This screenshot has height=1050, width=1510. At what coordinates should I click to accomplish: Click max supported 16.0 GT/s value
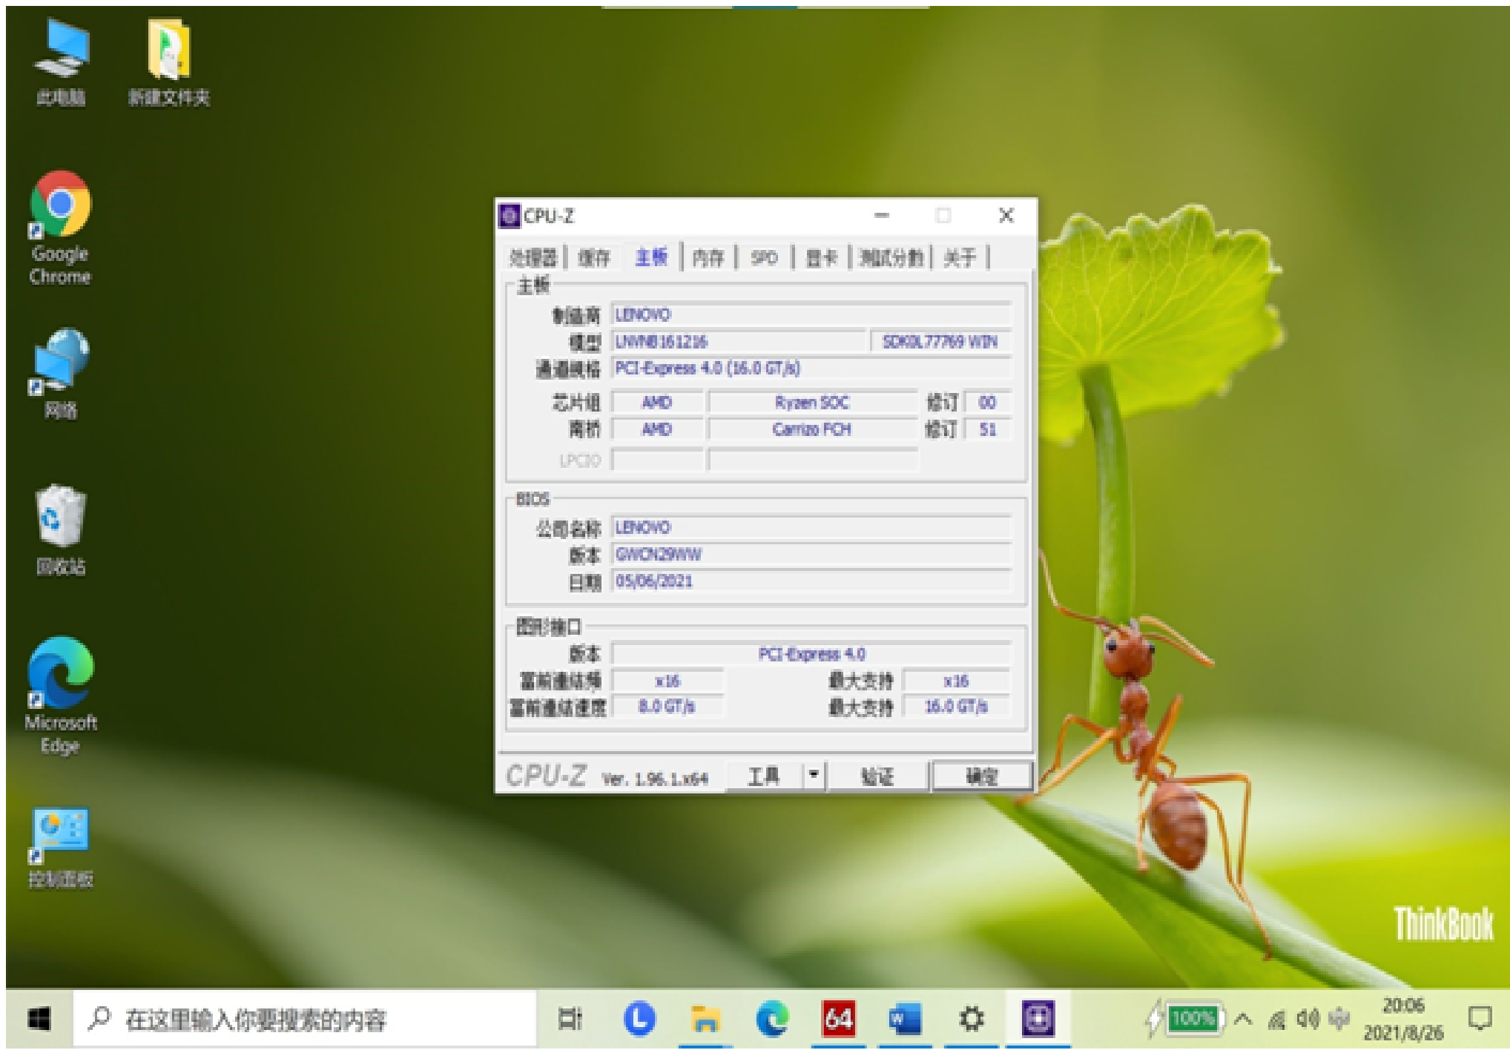point(957,707)
